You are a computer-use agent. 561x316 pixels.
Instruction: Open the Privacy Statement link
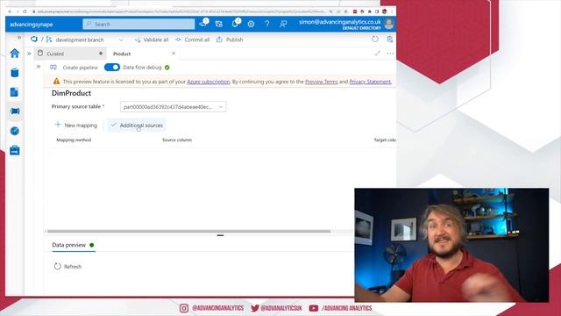pyautogui.click(x=370, y=82)
